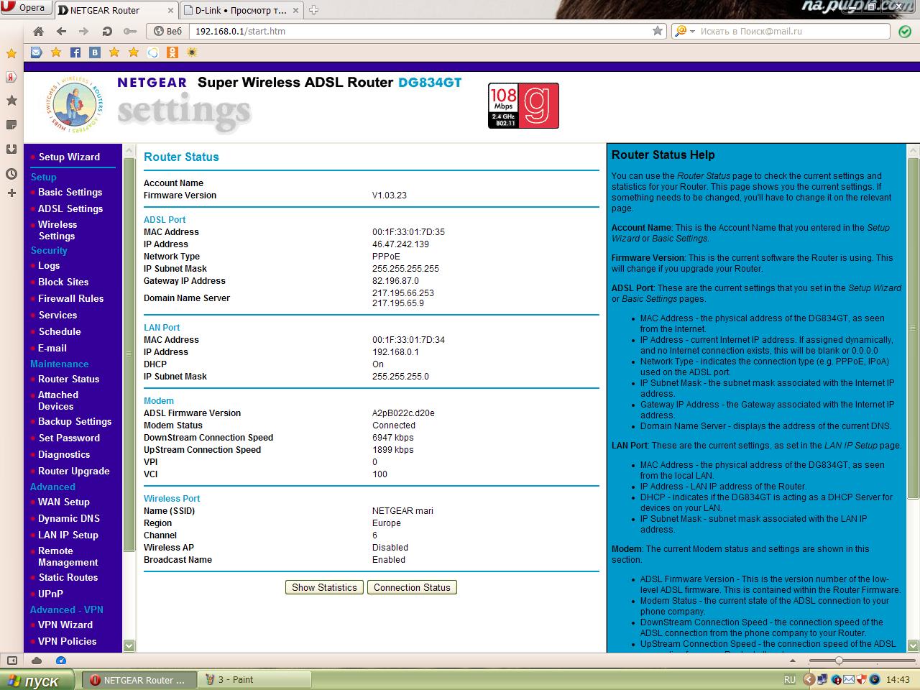Toggle the sidebar panel button at bottom-left

(11, 661)
